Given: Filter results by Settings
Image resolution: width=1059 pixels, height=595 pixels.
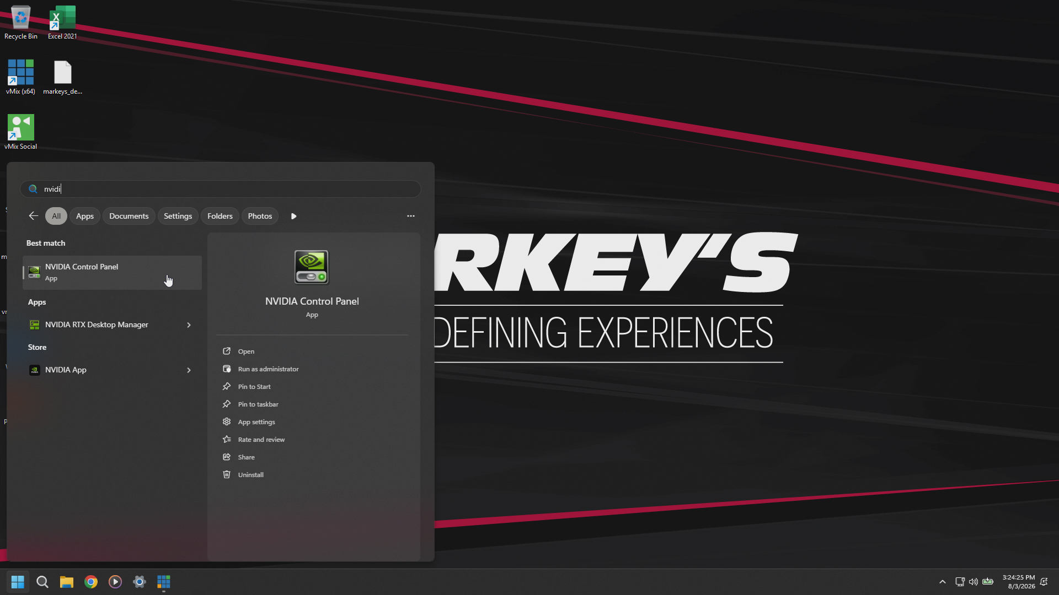Looking at the screenshot, I should 178,216.
